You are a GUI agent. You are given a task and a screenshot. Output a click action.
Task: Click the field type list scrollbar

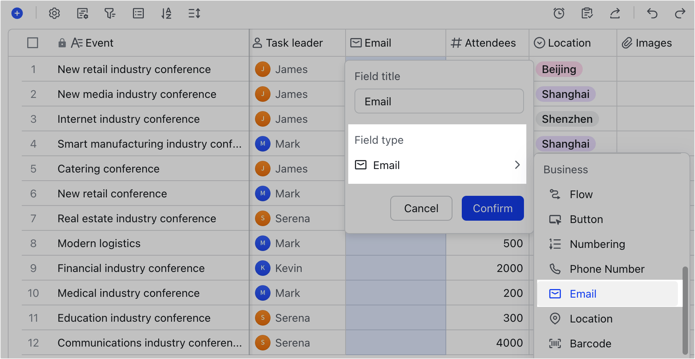685,310
